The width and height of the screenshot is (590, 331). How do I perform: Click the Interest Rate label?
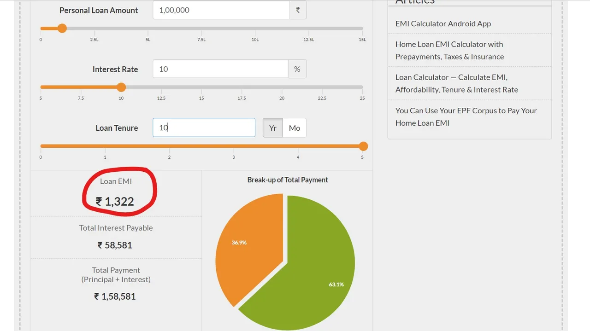coord(115,69)
